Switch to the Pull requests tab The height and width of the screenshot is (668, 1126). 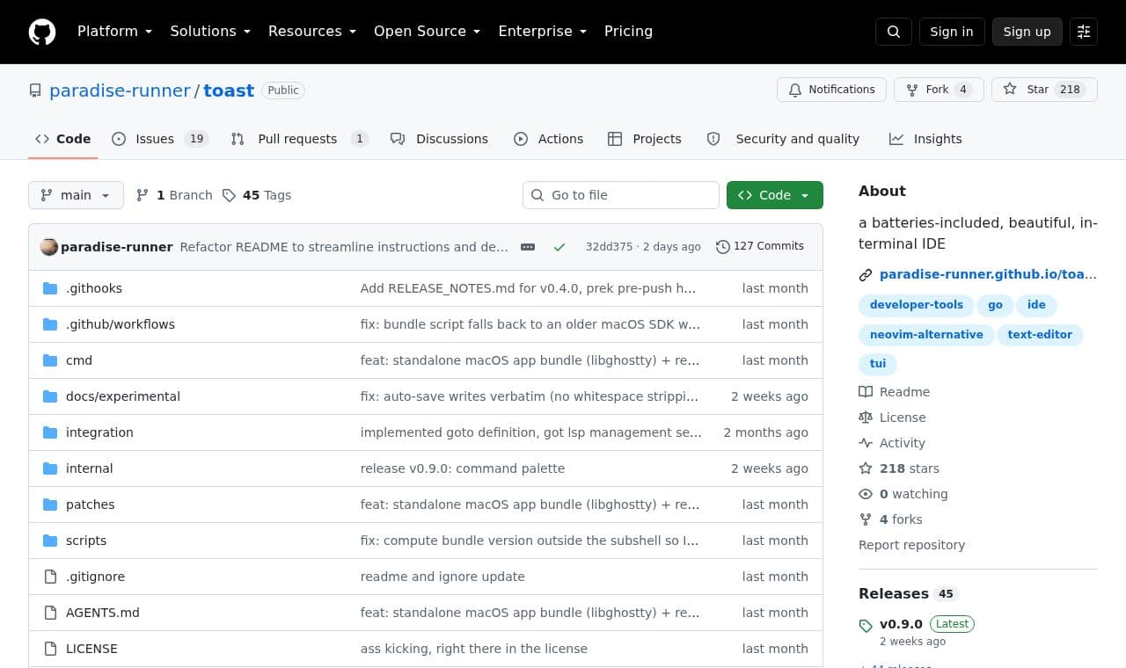[x=299, y=139]
